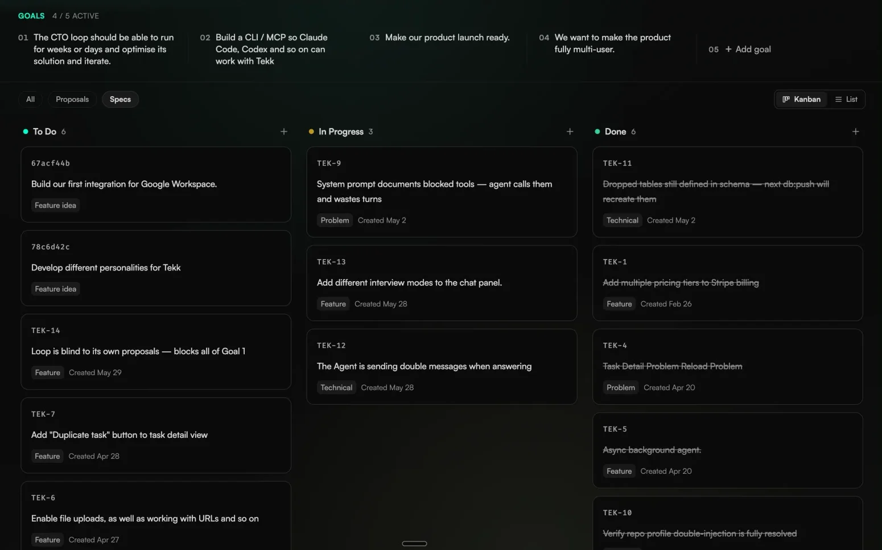Add a card to To Do column

click(284, 132)
